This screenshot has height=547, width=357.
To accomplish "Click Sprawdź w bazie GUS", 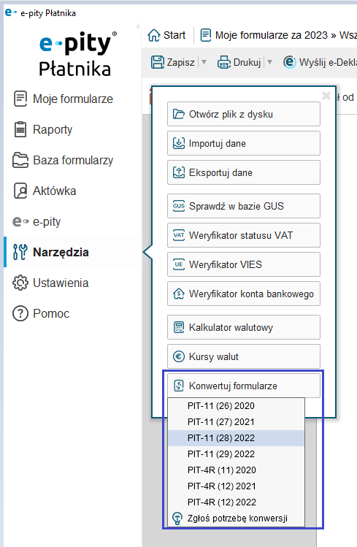I will [244, 206].
